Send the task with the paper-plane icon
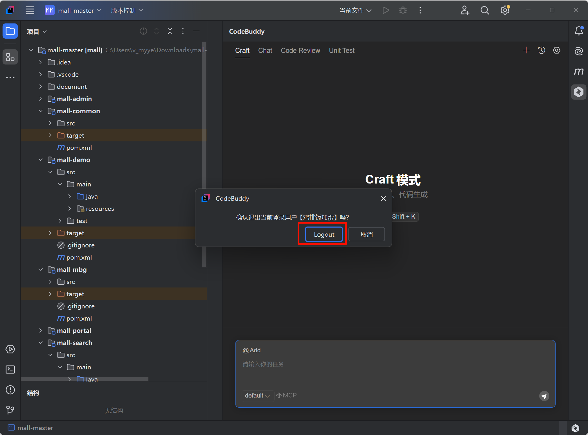The height and width of the screenshot is (435, 588). click(544, 396)
